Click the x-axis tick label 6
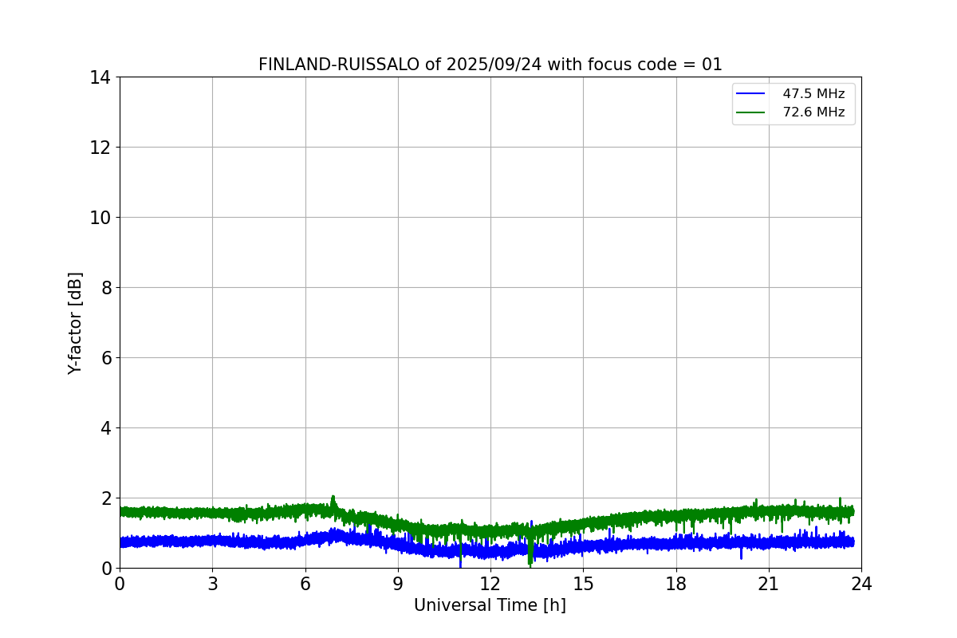This screenshot has width=957, height=638. [x=305, y=584]
